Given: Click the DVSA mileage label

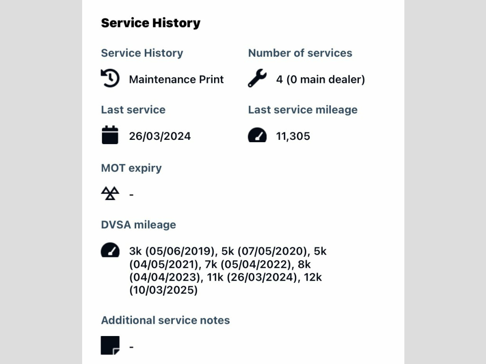Looking at the screenshot, I should click(x=139, y=225).
